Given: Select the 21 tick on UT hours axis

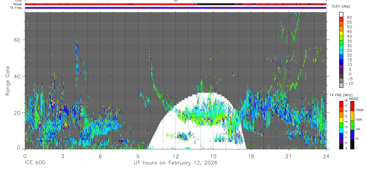Looking at the screenshot, I should [289, 156].
